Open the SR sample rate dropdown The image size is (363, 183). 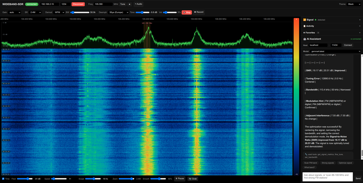pyautogui.click(x=35, y=12)
